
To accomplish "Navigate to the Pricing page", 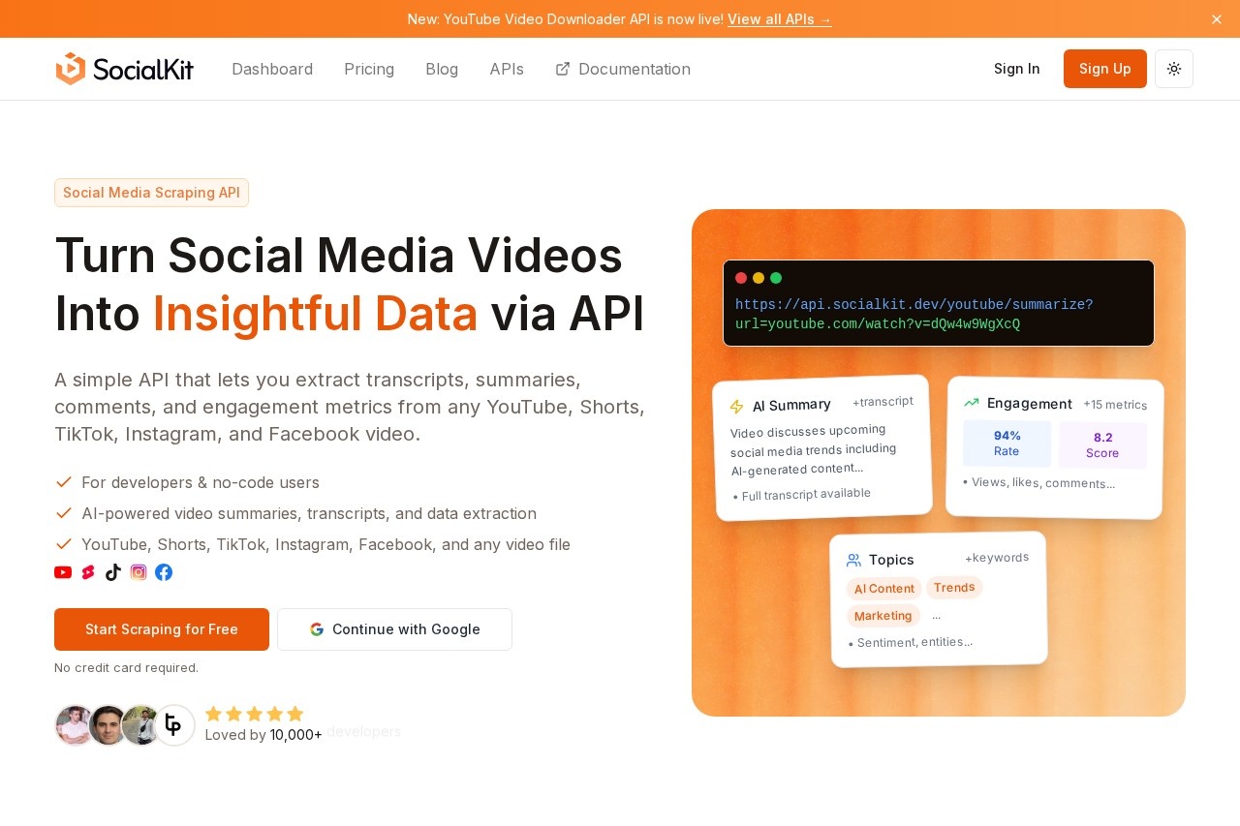I will [369, 69].
